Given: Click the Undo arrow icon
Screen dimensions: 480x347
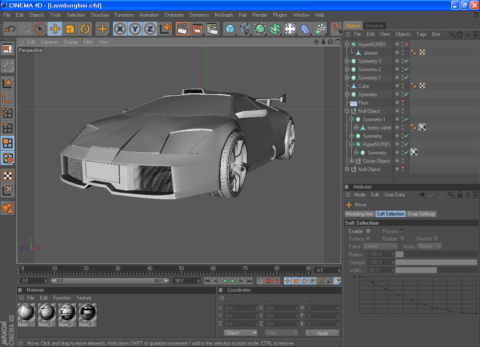Looking at the screenshot, I should (10, 29).
